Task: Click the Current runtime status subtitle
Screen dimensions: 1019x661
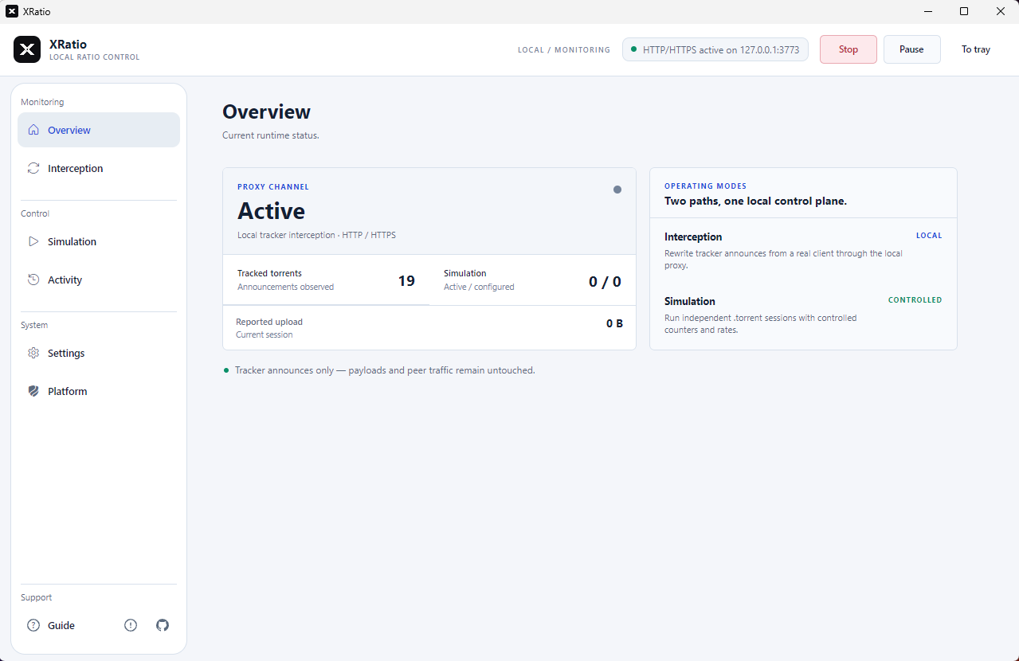Action: pyautogui.click(x=271, y=135)
